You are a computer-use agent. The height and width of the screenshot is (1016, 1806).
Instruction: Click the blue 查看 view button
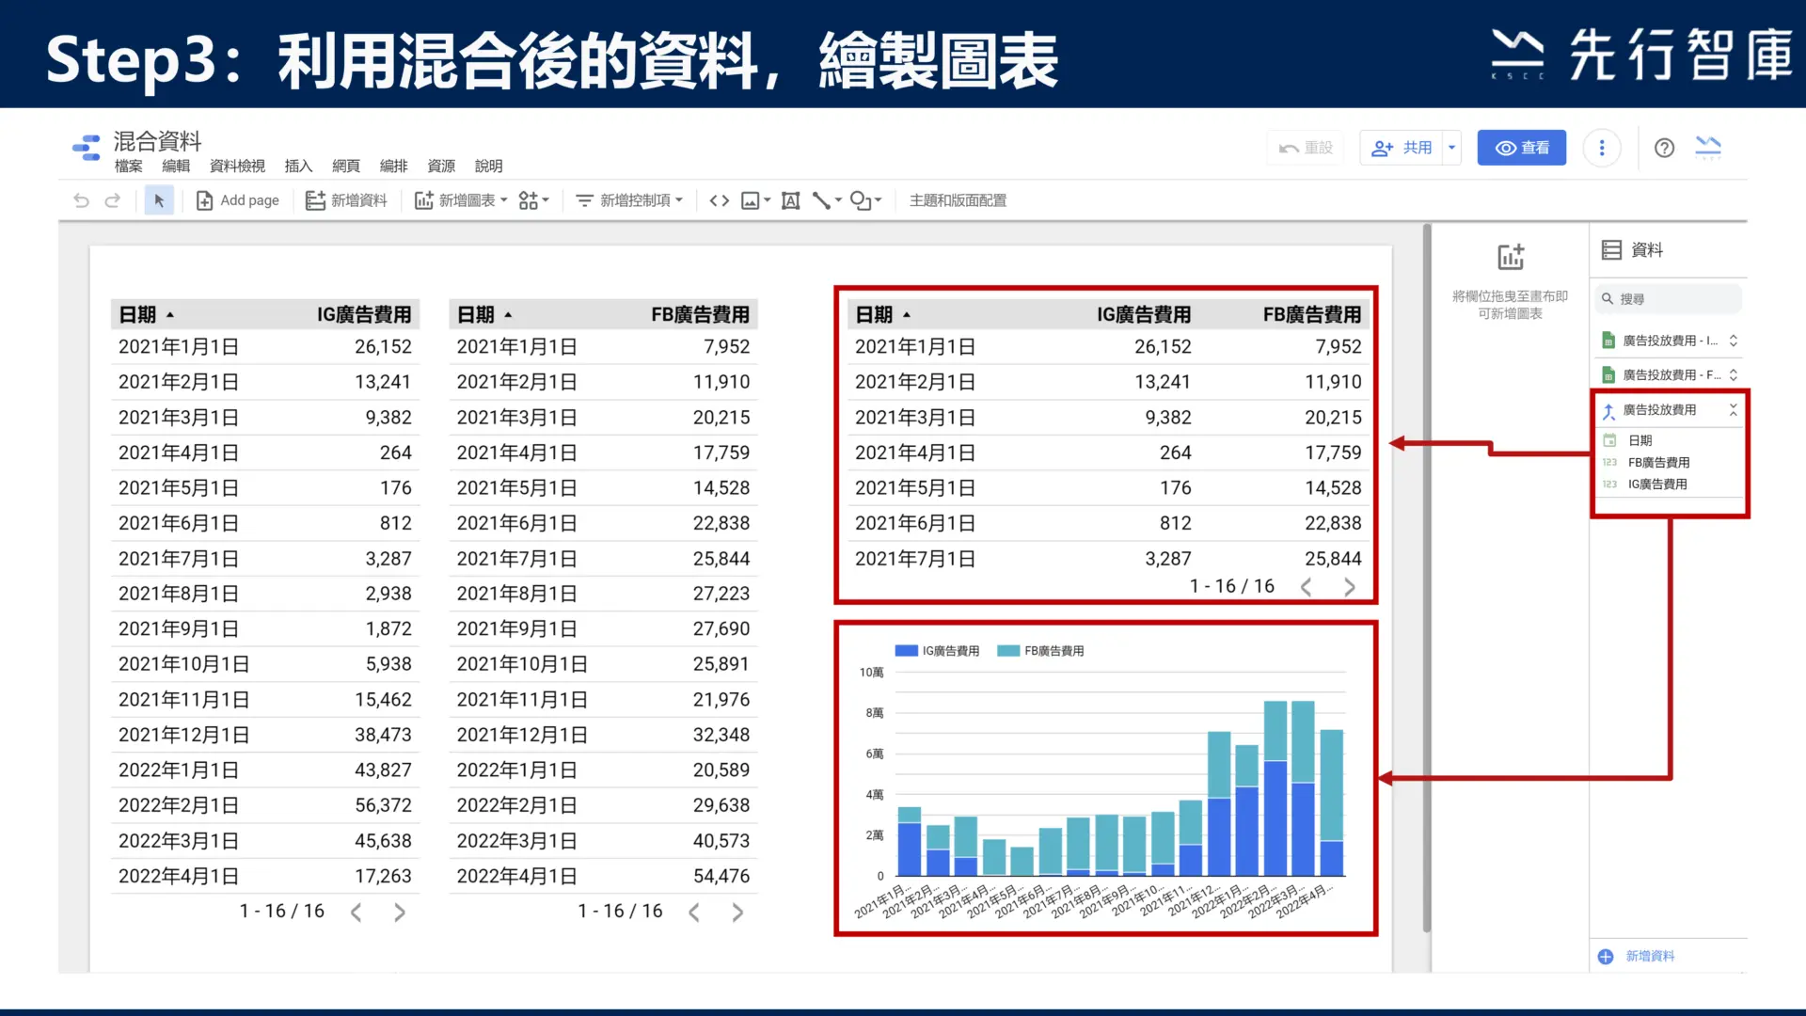pyautogui.click(x=1521, y=148)
